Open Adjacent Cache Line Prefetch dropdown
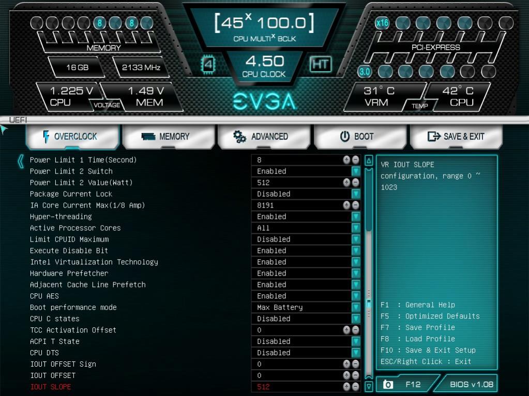This screenshot has height=396, width=529. click(356, 284)
